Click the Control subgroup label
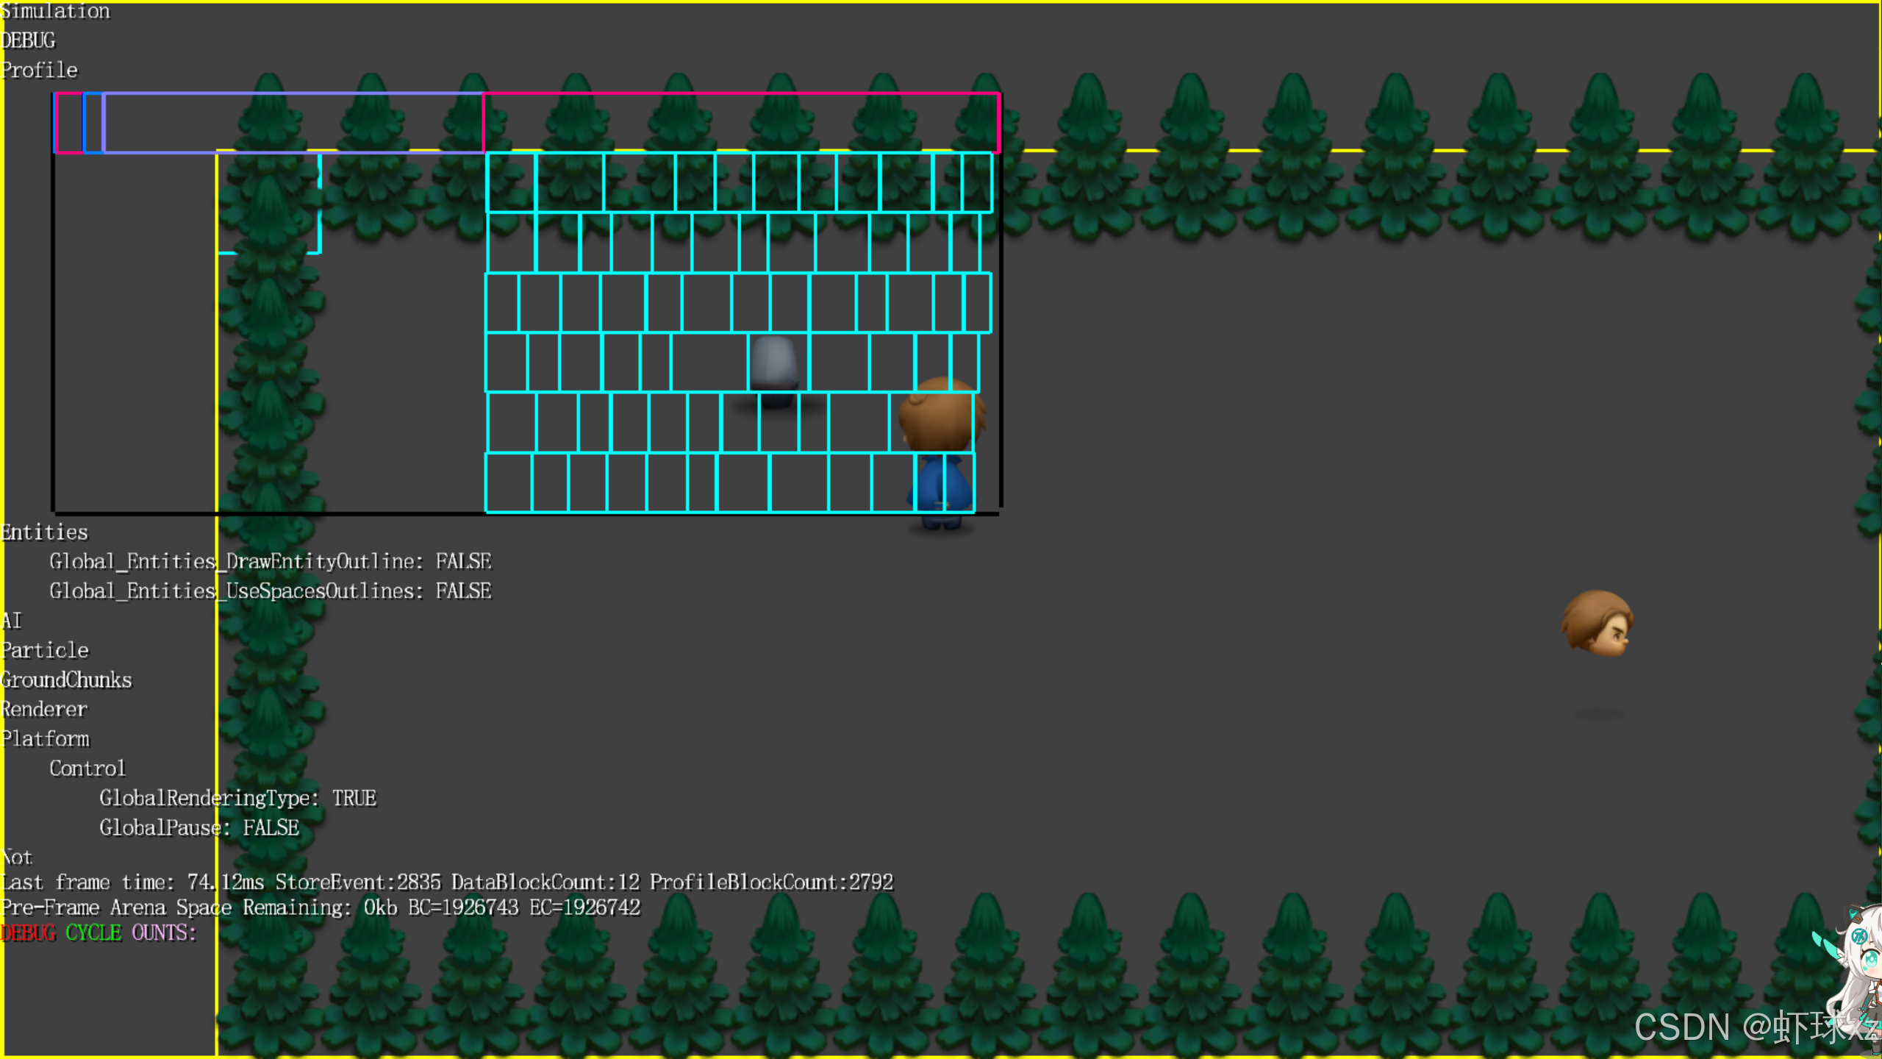Viewport: 1882px width, 1059px height. [87, 769]
